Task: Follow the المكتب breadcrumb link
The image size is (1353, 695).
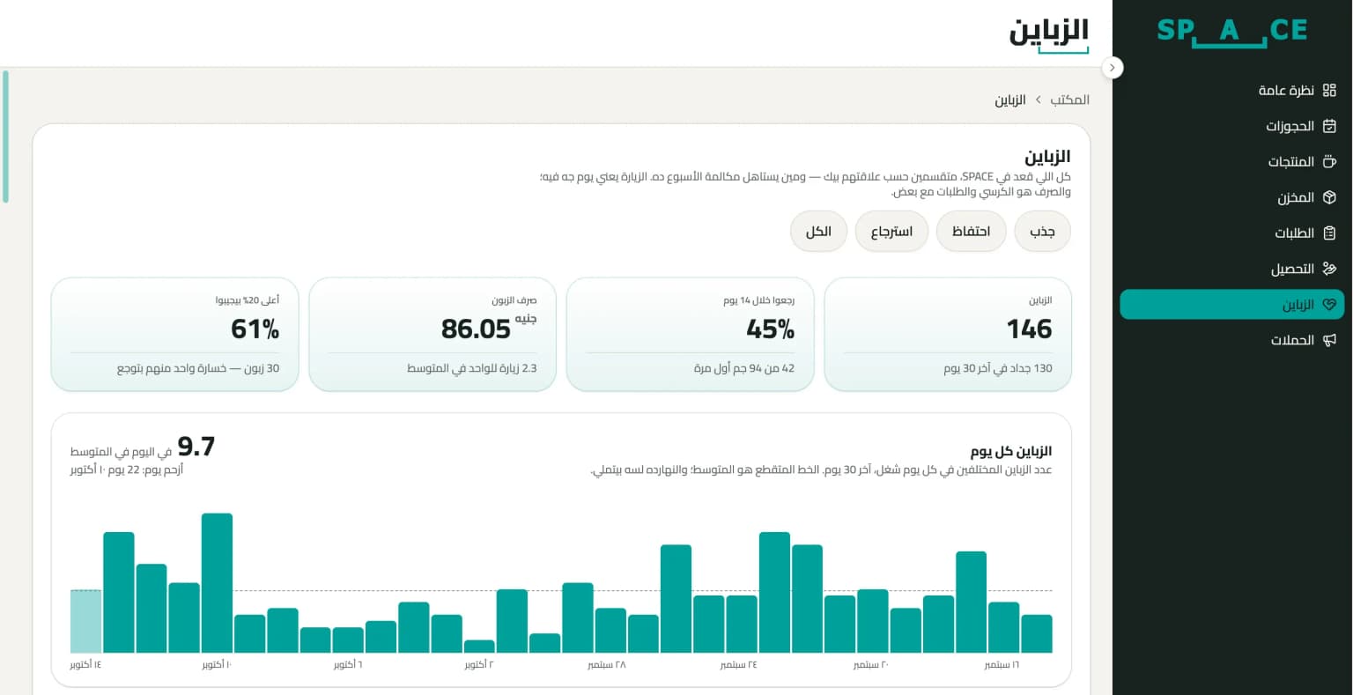Action: [1069, 100]
